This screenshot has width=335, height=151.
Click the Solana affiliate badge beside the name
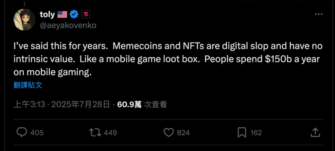point(86,14)
